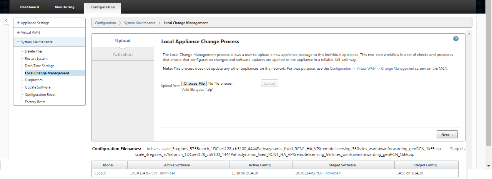Click the System Maintenance breadcrumb link
Screen dimensions: 492x179
(x=140, y=23)
